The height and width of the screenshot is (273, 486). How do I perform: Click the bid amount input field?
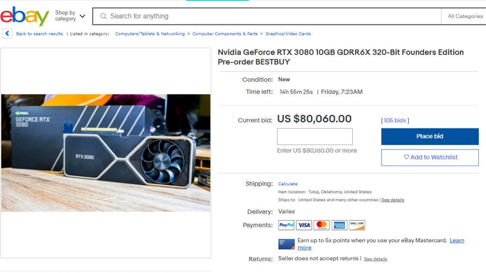pyautogui.click(x=315, y=137)
